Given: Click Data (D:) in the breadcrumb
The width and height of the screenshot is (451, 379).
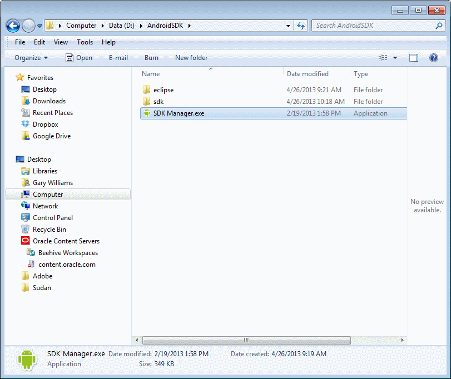Looking at the screenshot, I should click(122, 26).
